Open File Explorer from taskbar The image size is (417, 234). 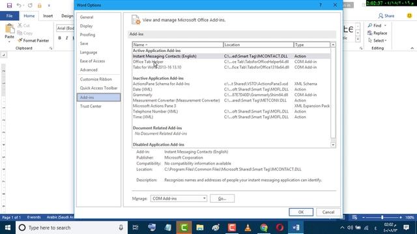point(200,227)
